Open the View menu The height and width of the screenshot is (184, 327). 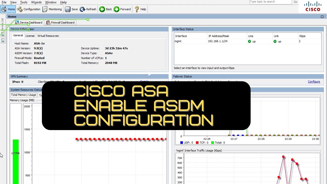pyautogui.click(x=13, y=2)
